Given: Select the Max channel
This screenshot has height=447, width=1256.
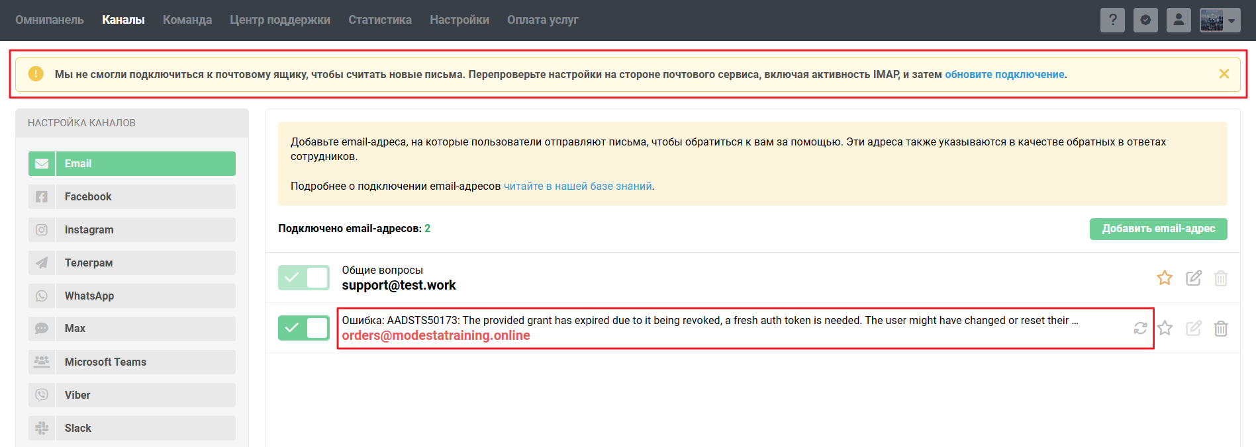Looking at the screenshot, I should click(x=132, y=329).
